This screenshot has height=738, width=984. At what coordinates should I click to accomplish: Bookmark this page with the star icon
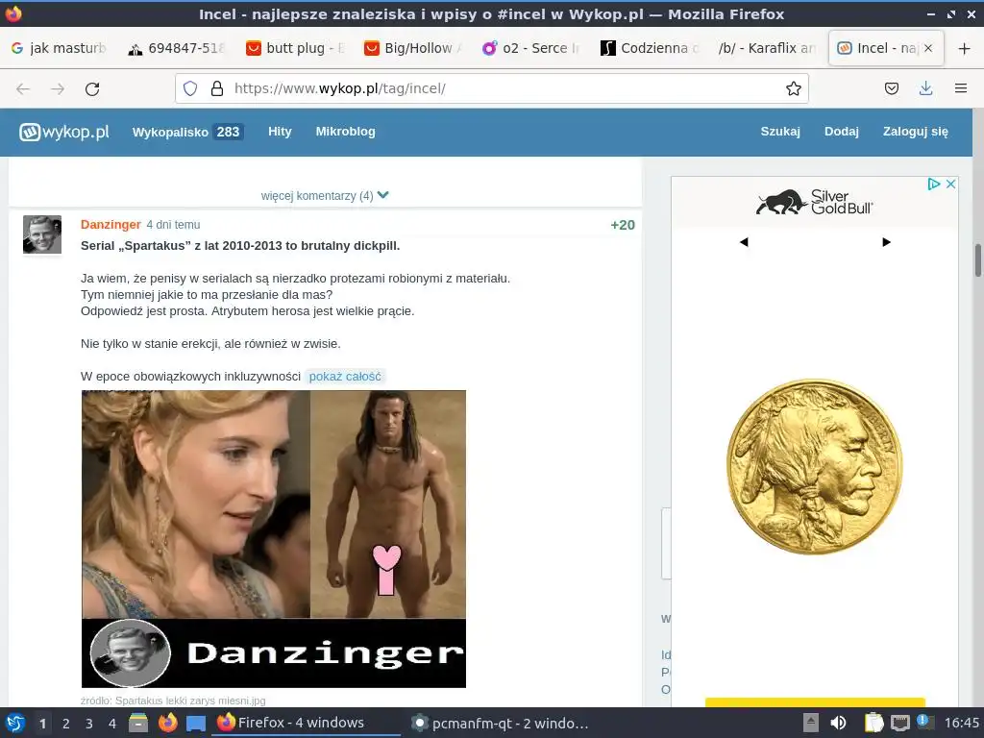click(x=793, y=88)
